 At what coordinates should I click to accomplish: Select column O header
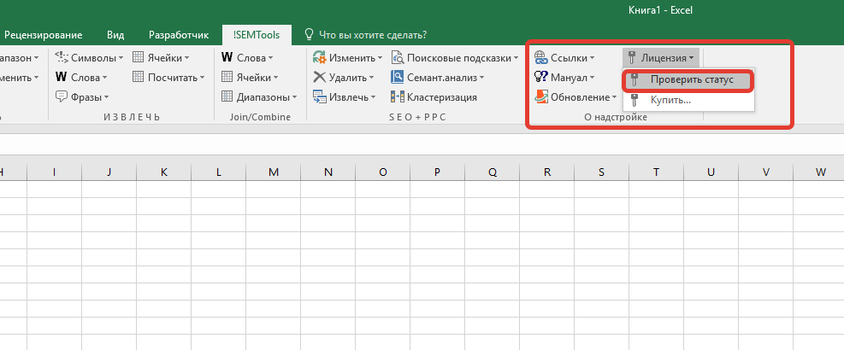coord(383,172)
